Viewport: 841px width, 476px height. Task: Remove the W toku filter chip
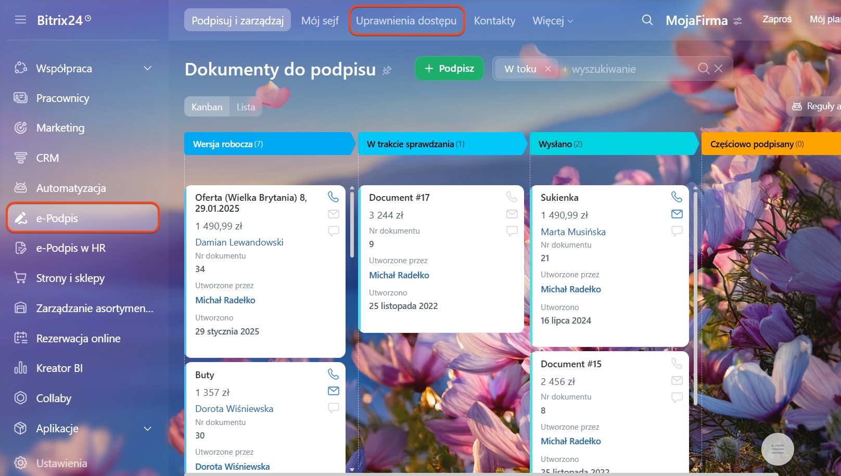click(548, 69)
